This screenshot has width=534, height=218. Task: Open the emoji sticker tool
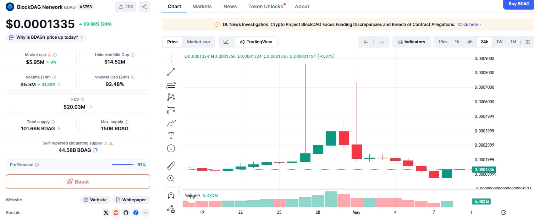pos(171,148)
